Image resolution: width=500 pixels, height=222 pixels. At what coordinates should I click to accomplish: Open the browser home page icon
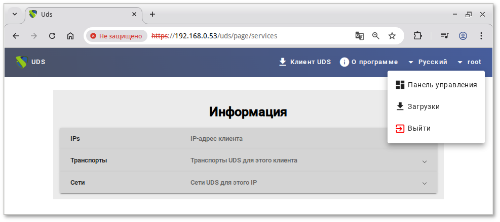70,36
